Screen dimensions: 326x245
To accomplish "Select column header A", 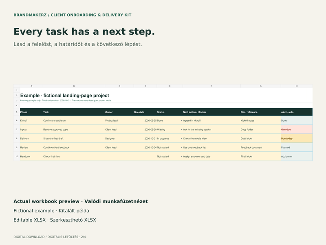I will [31, 86].
